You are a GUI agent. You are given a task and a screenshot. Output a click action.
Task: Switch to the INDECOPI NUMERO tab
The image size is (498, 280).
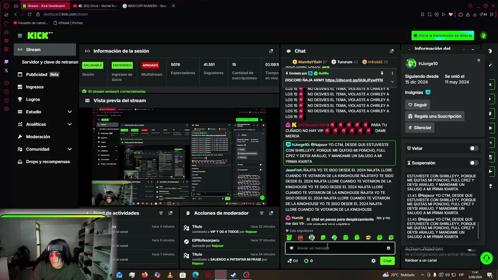(x=144, y=6)
